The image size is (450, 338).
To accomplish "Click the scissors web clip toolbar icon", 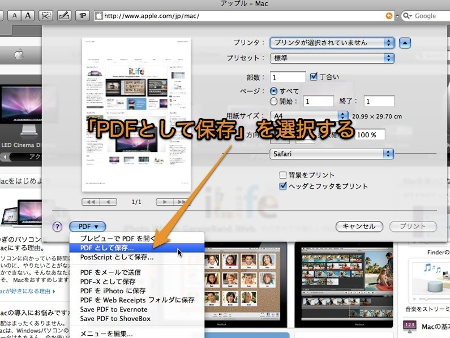I will tap(46, 15).
